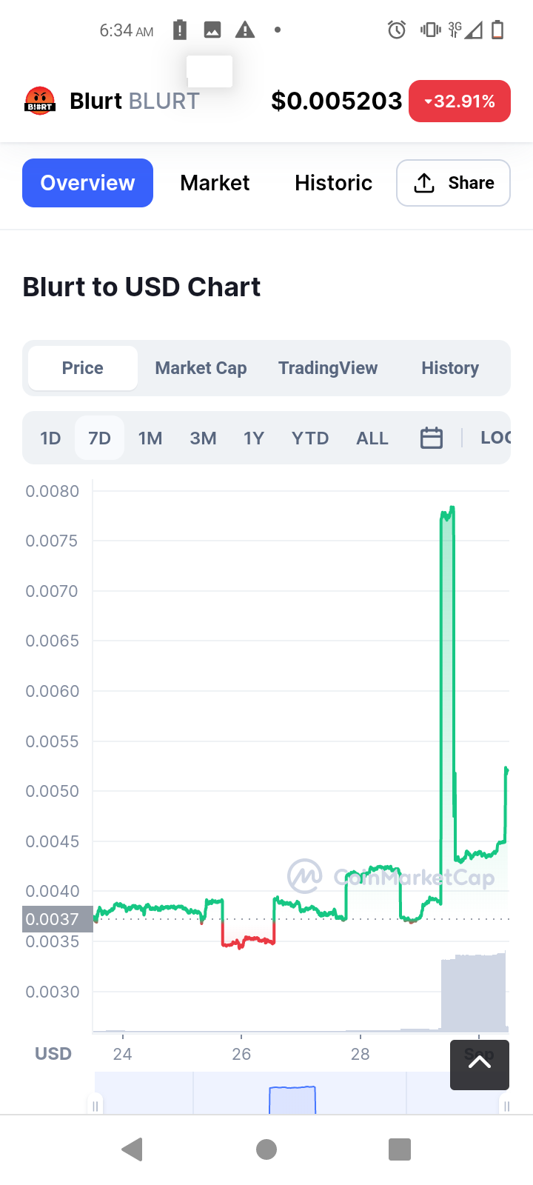Share the Blurt page

pyautogui.click(x=453, y=183)
